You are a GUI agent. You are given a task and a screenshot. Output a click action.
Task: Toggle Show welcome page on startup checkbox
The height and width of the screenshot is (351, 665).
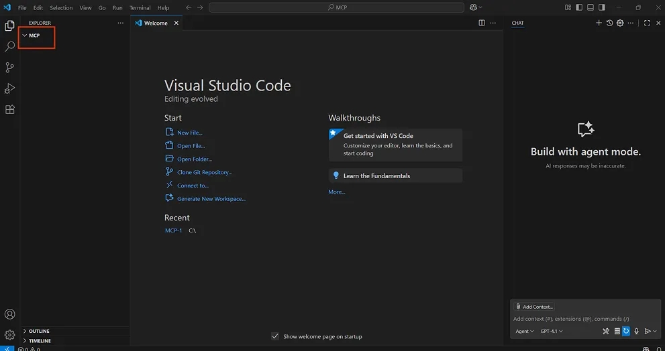pos(275,336)
